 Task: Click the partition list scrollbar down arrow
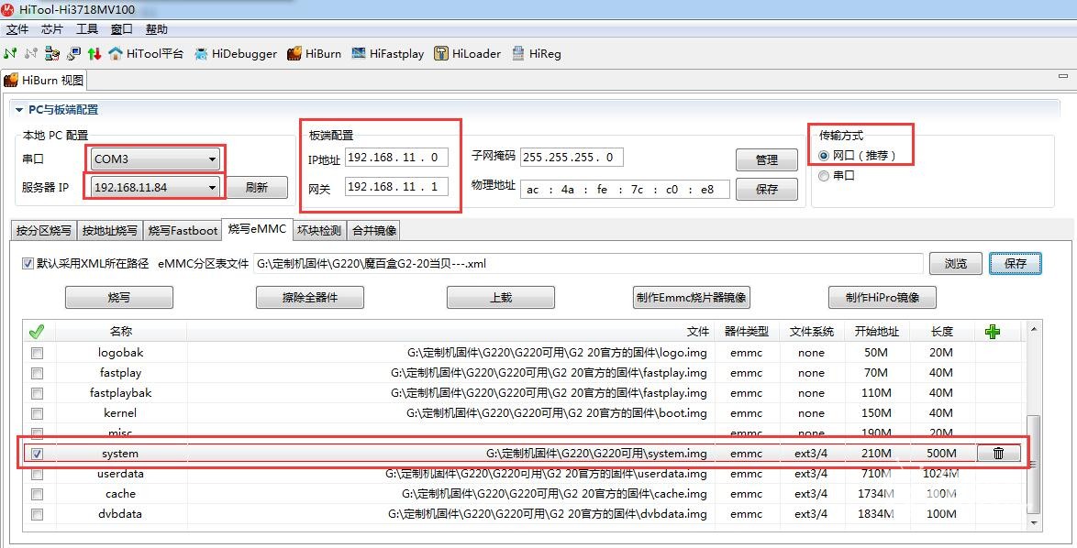pyautogui.click(x=1034, y=523)
